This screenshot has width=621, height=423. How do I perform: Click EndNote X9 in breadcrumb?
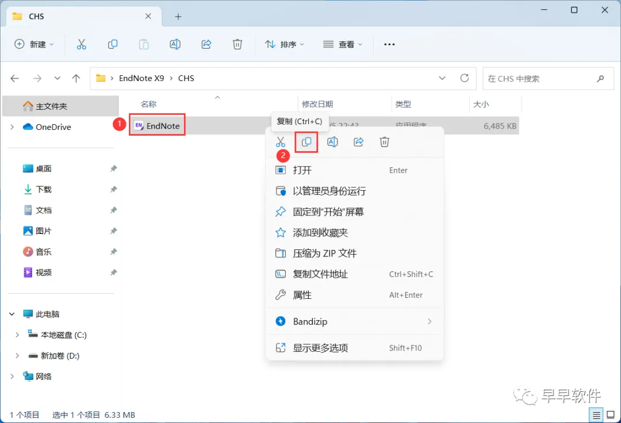[141, 78]
